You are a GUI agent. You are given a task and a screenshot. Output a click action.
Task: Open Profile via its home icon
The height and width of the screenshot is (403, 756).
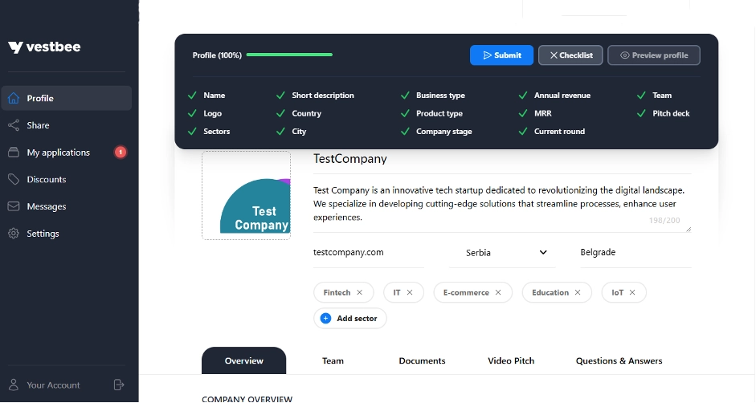point(14,98)
